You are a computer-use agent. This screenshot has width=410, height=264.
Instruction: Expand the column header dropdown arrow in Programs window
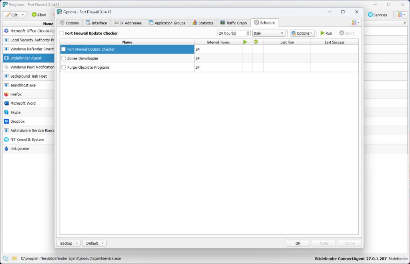[405, 23]
